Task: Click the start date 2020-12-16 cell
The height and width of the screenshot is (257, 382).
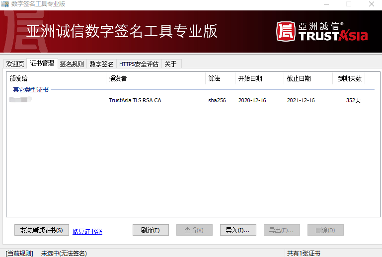Action: (x=252, y=100)
